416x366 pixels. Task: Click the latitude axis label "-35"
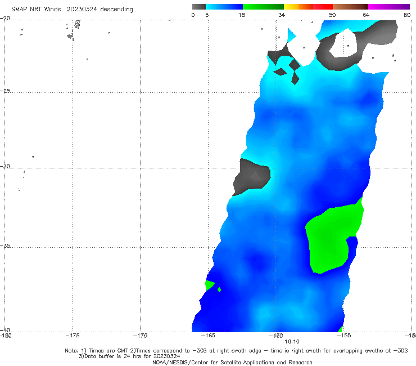tap(6, 246)
